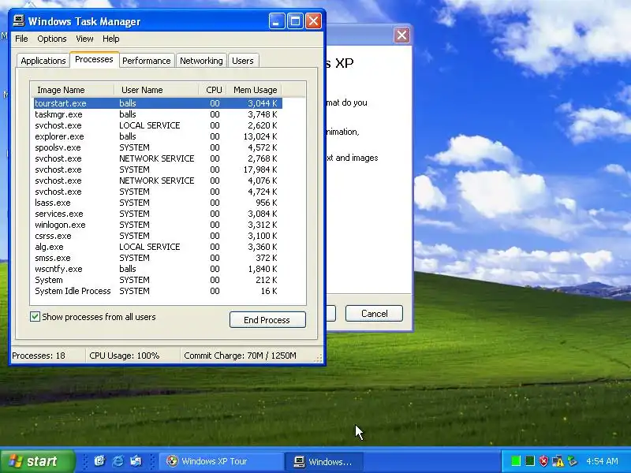Select svchost.exe using 4,076 K memory

pos(158,181)
